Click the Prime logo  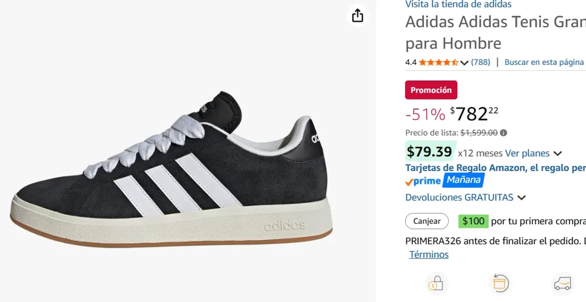click(424, 181)
